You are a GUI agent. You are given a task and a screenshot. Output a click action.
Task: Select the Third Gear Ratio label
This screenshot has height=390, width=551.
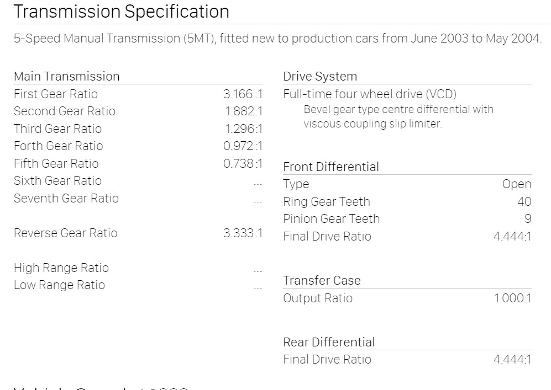tap(57, 129)
